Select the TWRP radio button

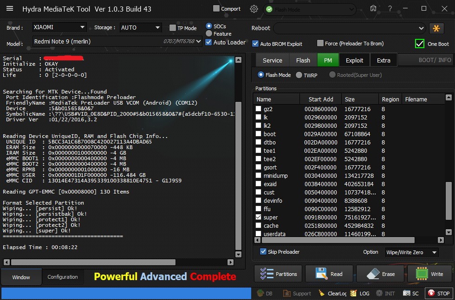tap(299, 75)
